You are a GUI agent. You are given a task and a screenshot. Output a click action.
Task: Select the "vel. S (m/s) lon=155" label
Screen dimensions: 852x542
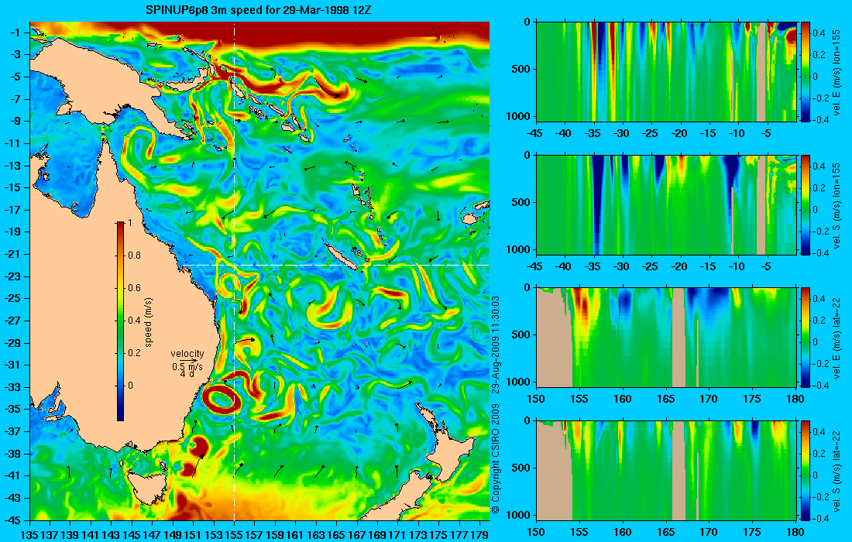837,205
